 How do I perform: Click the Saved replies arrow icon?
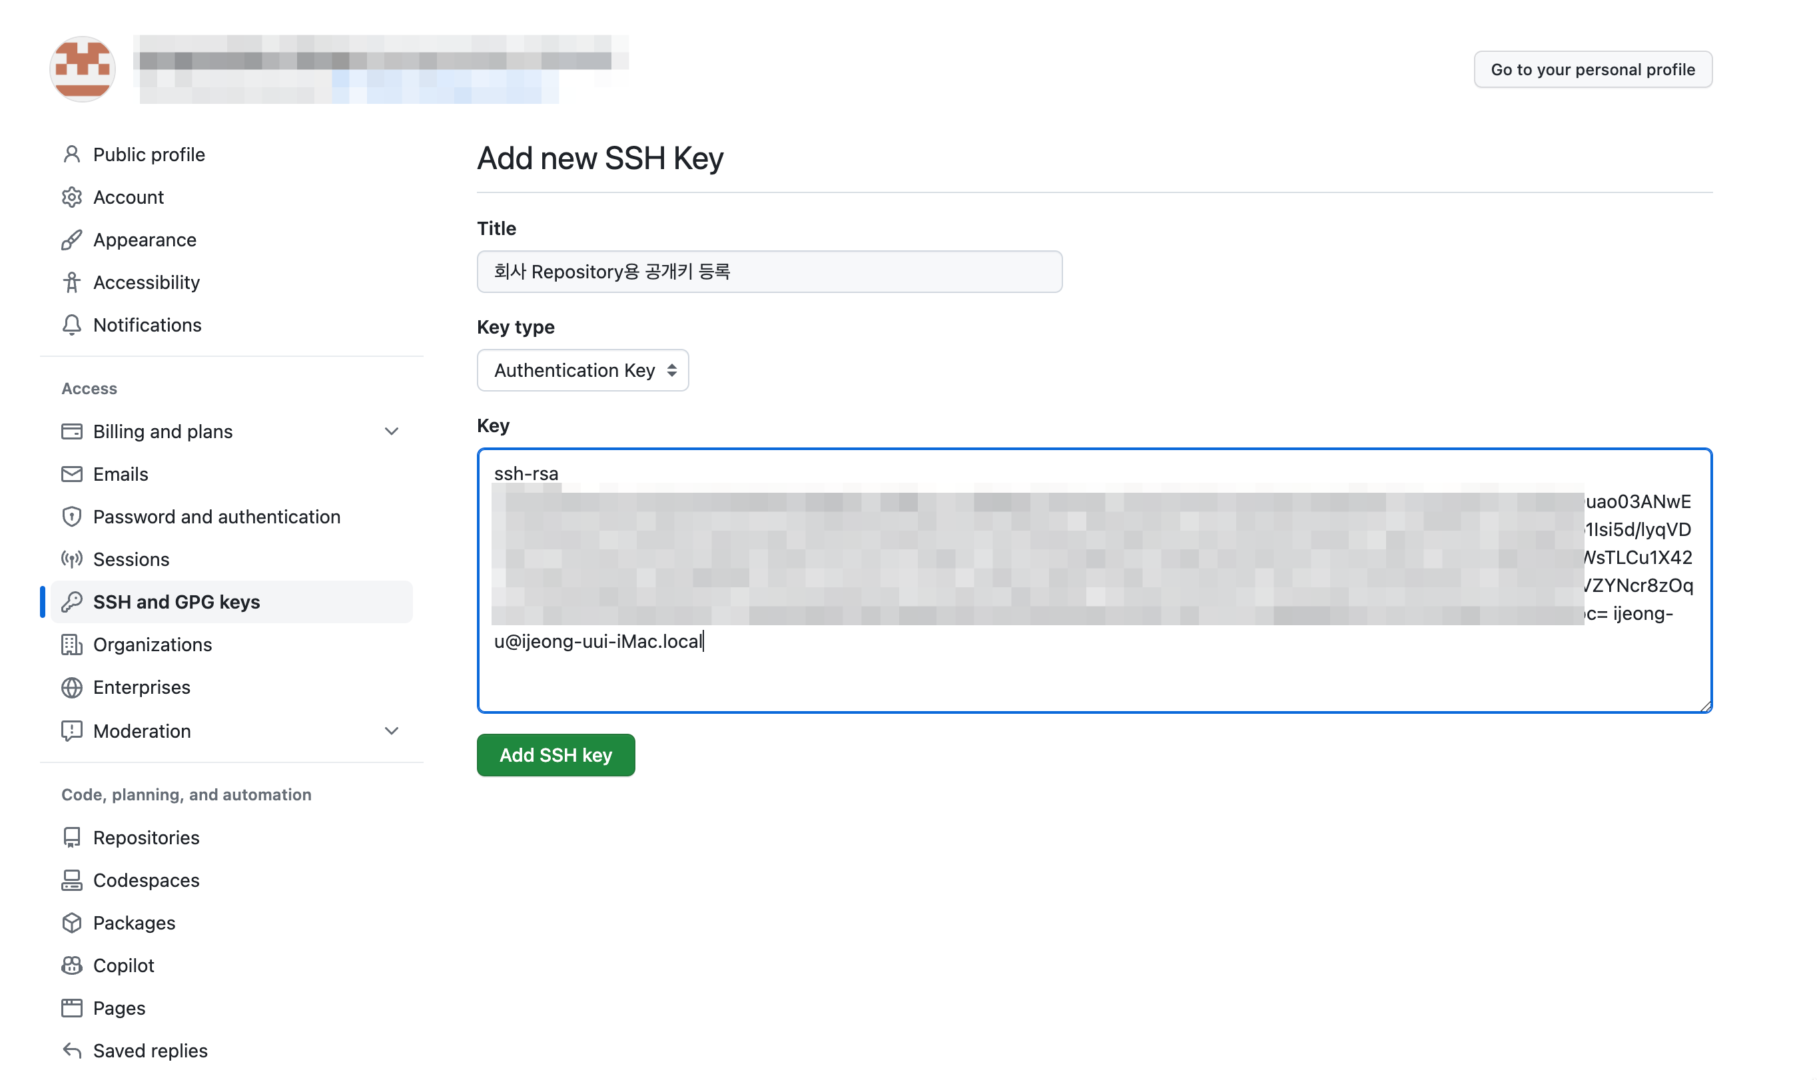click(71, 1050)
